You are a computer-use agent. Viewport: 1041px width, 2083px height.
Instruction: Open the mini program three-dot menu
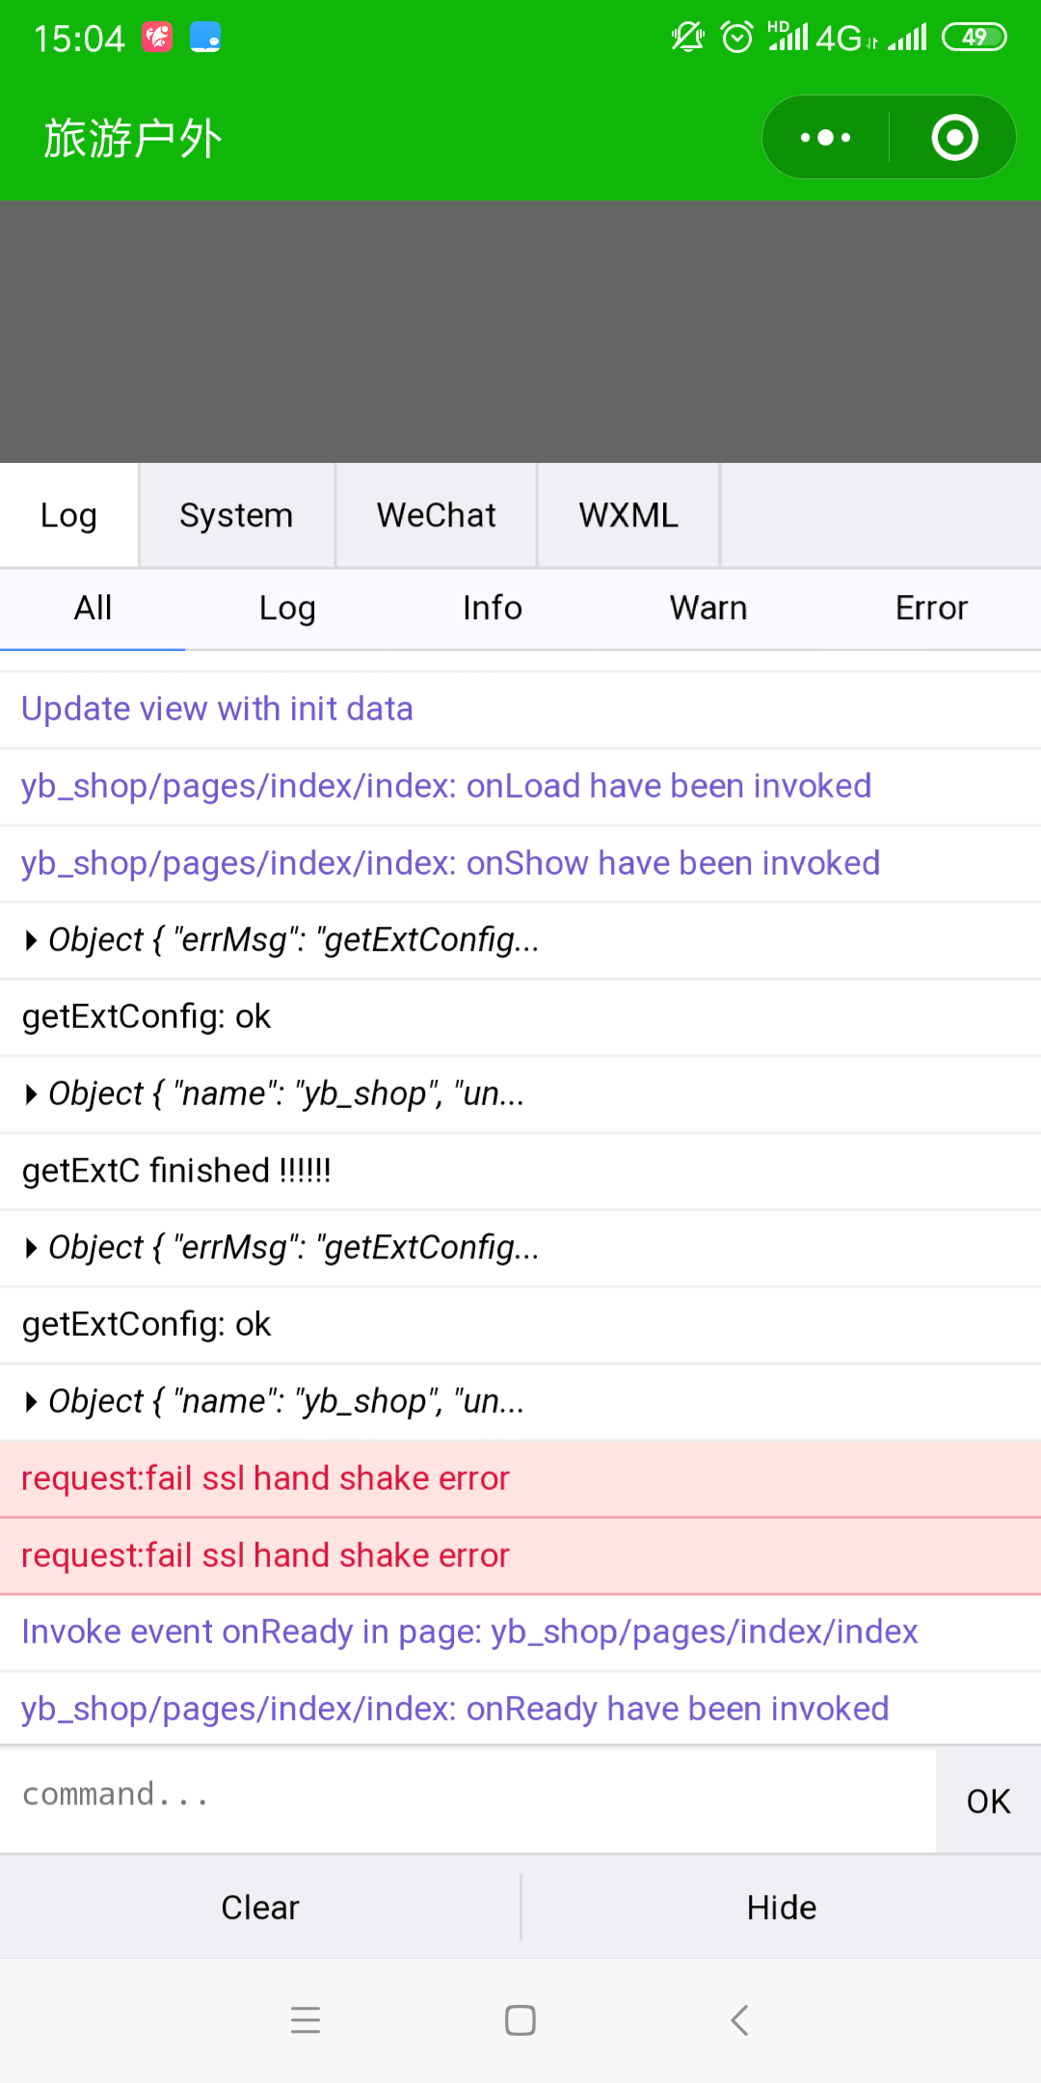coord(826,138)
